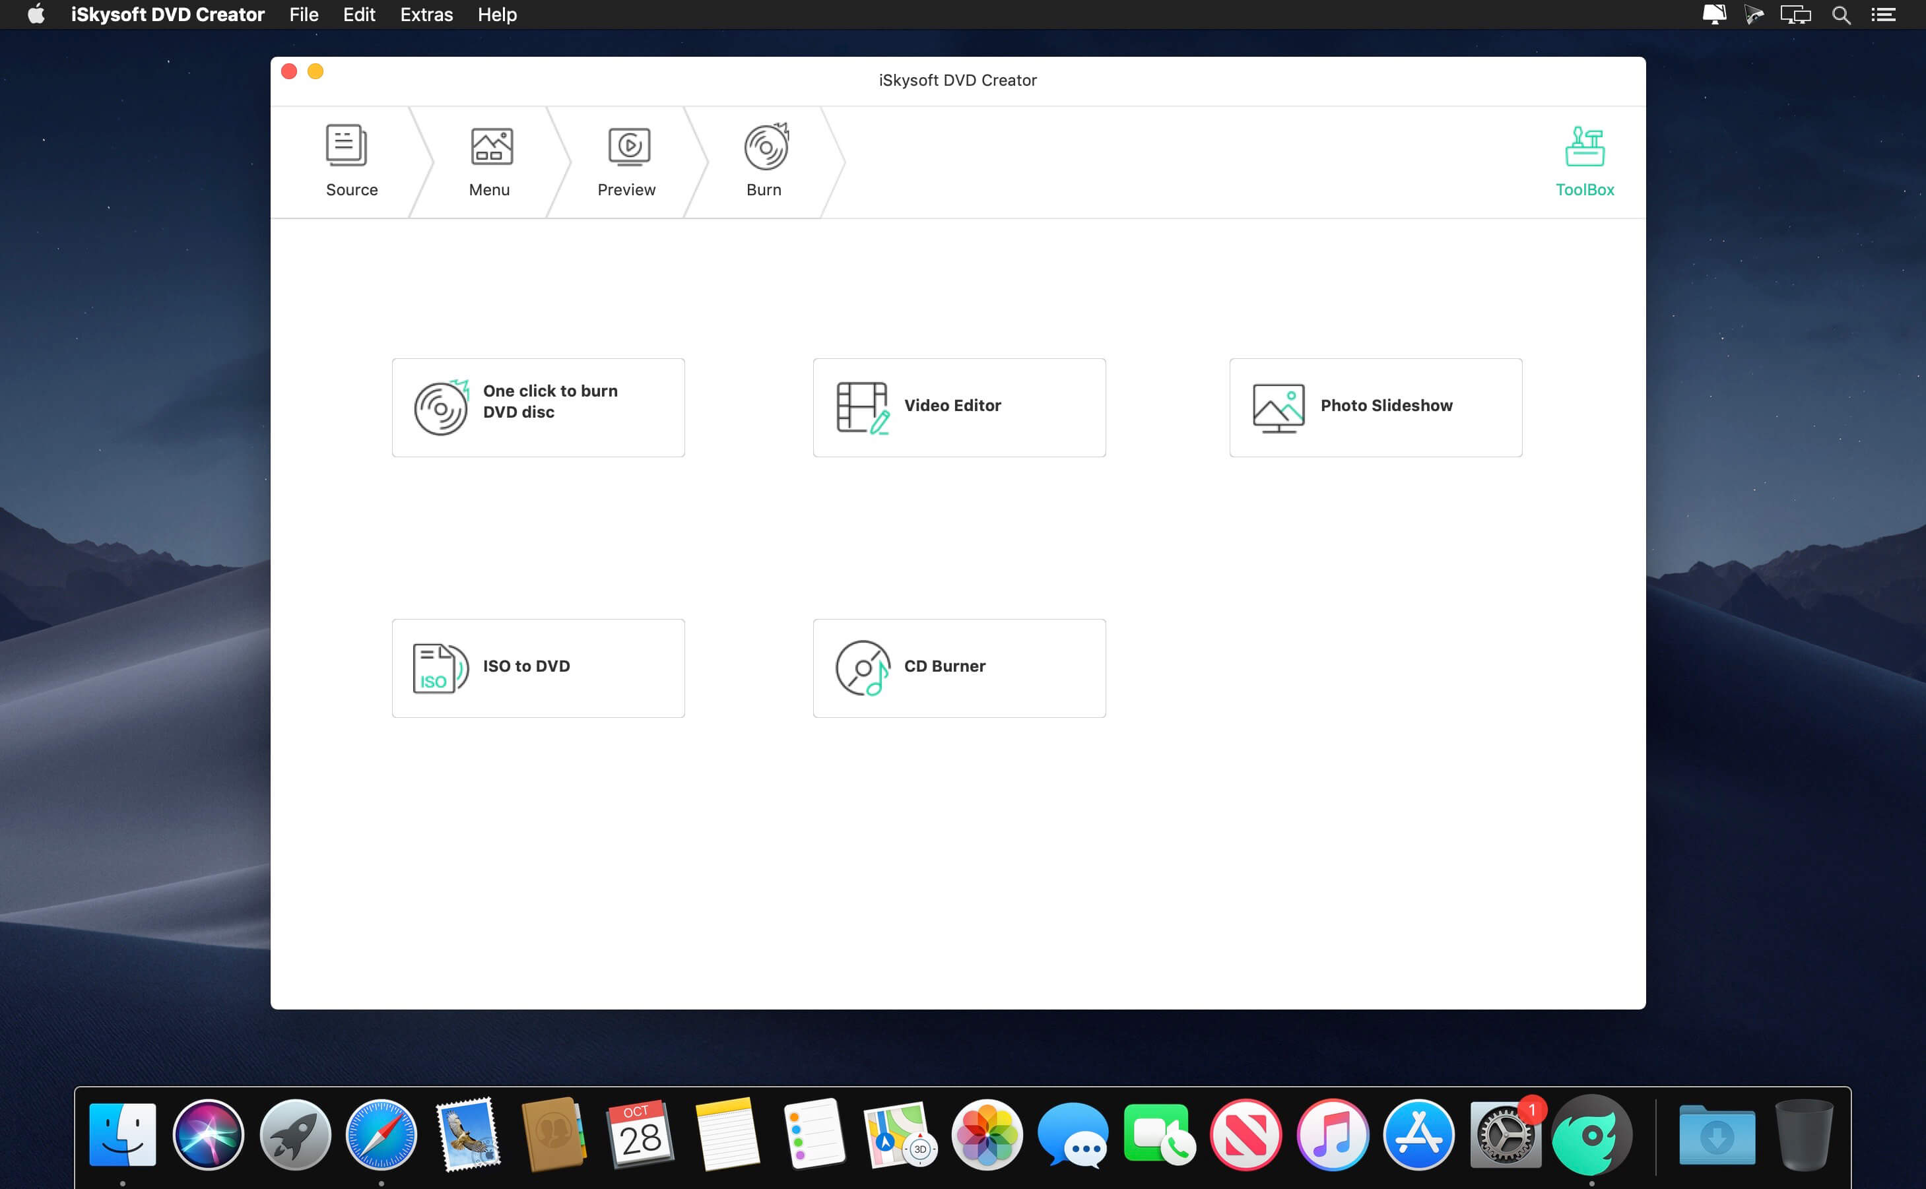The width and height of the screenshot is (1926, 1189).
Task: Open Safari from the Dock
Action: pos(382,1134)
